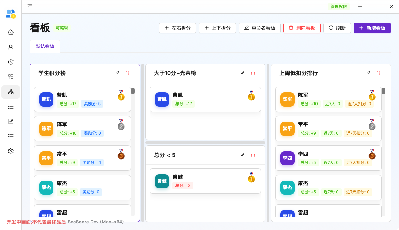Click the 上下拆分 button

click(217, 28)
